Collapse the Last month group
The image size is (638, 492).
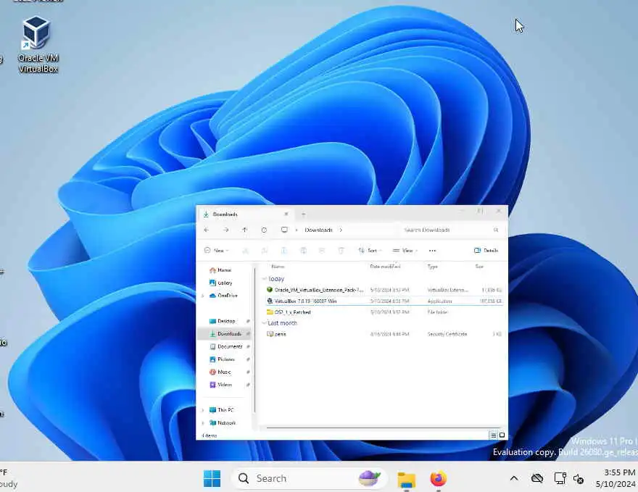coord(265,323)
